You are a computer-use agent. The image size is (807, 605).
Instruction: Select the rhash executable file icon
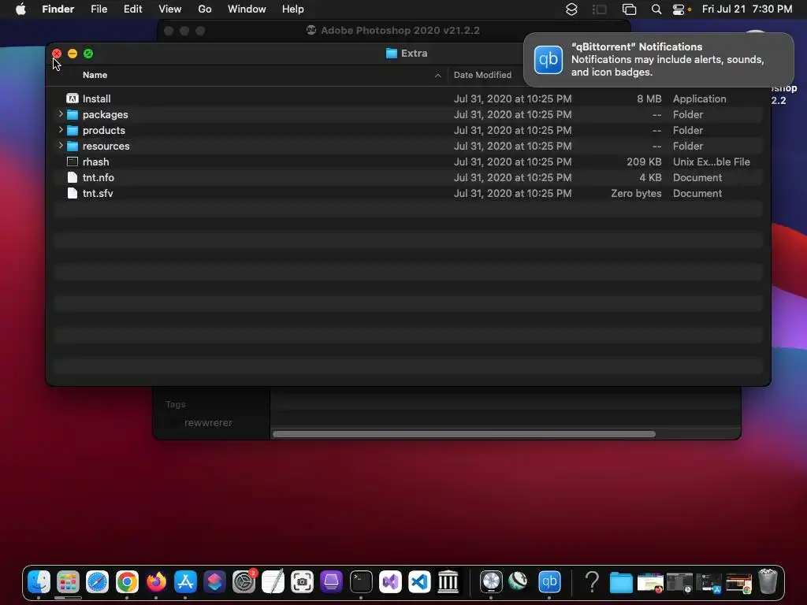coord(73,161)
